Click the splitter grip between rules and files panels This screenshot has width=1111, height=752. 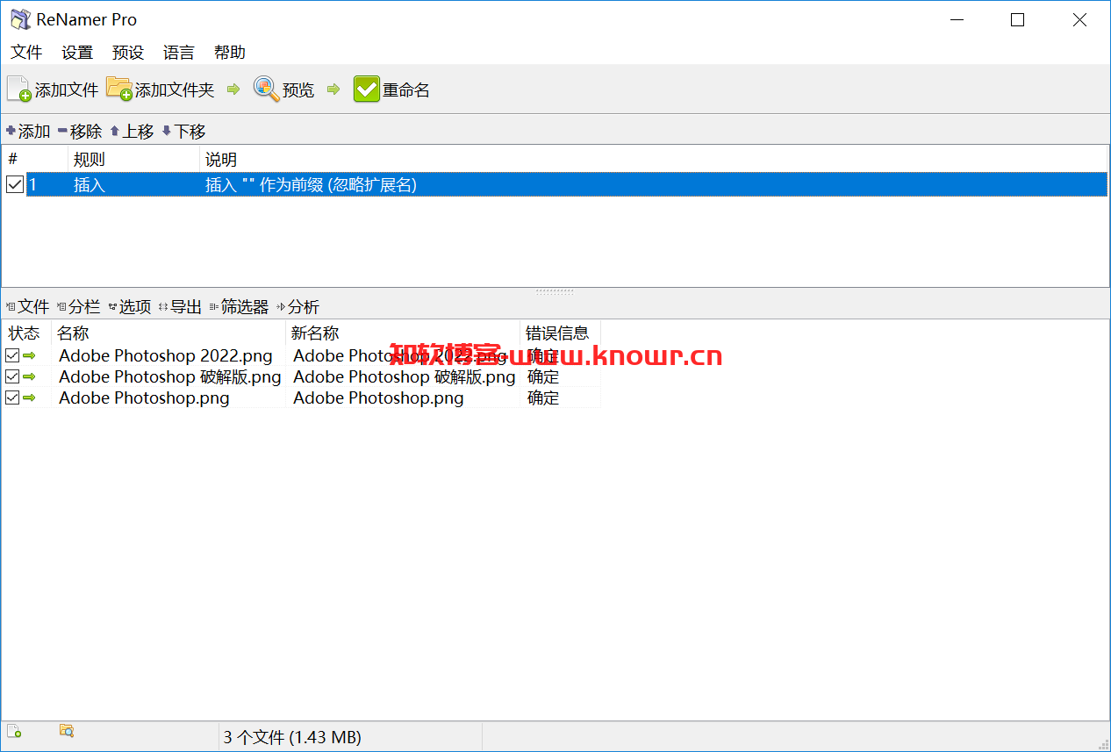[x=555, y=291]
